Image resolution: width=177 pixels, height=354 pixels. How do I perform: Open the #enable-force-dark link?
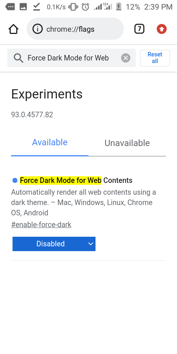41,225
